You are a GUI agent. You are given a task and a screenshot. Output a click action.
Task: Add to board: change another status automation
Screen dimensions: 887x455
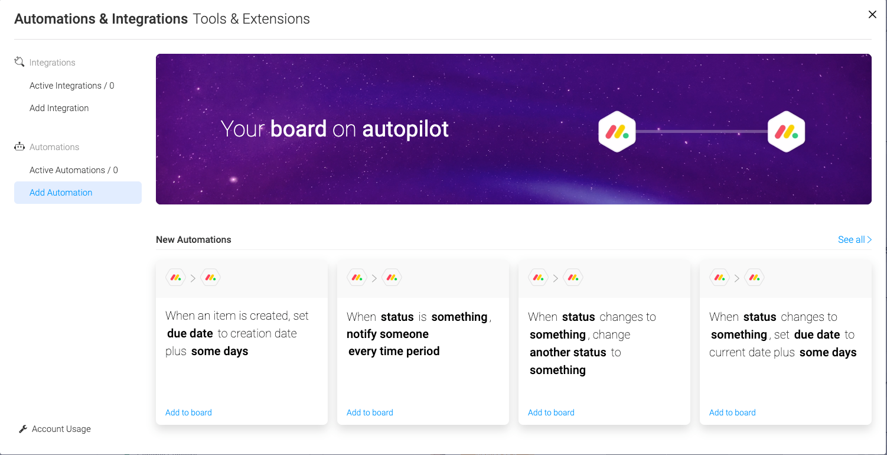coord(551,412)
